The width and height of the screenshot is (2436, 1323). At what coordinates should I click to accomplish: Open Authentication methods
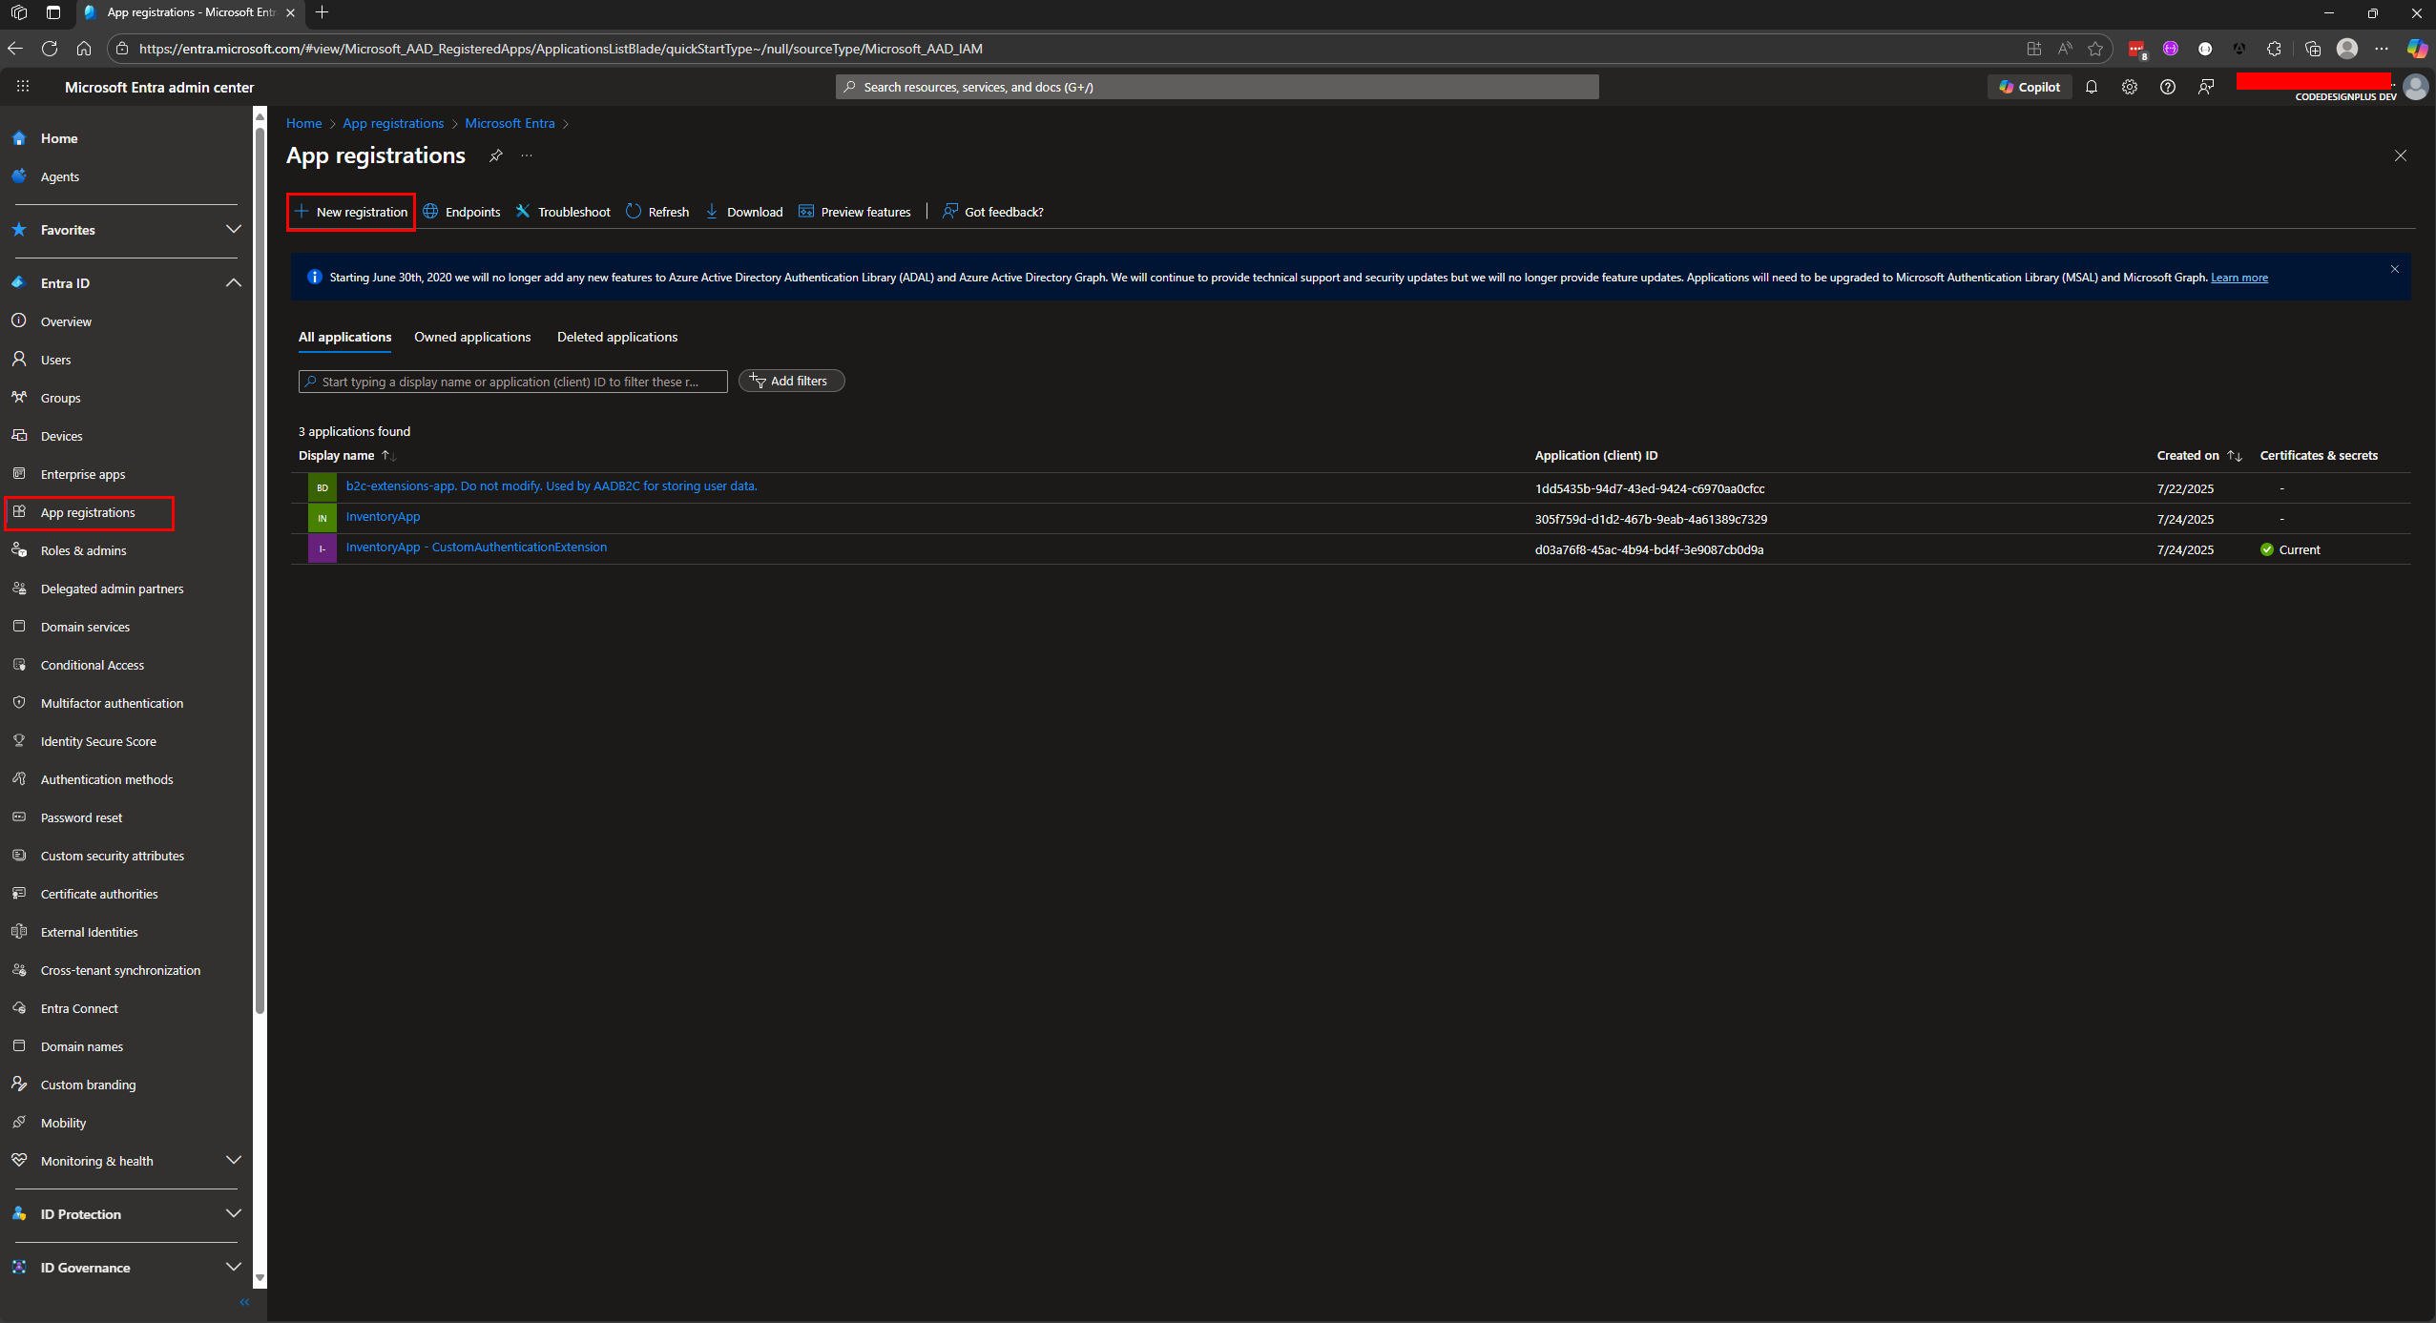click(x=107, y=779)
